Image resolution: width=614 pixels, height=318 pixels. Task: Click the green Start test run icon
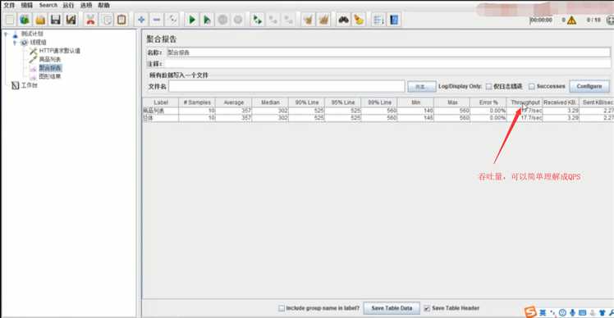coord(192,20)
